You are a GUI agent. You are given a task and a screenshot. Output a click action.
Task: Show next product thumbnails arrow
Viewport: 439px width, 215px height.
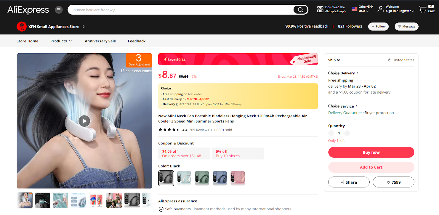148,200
